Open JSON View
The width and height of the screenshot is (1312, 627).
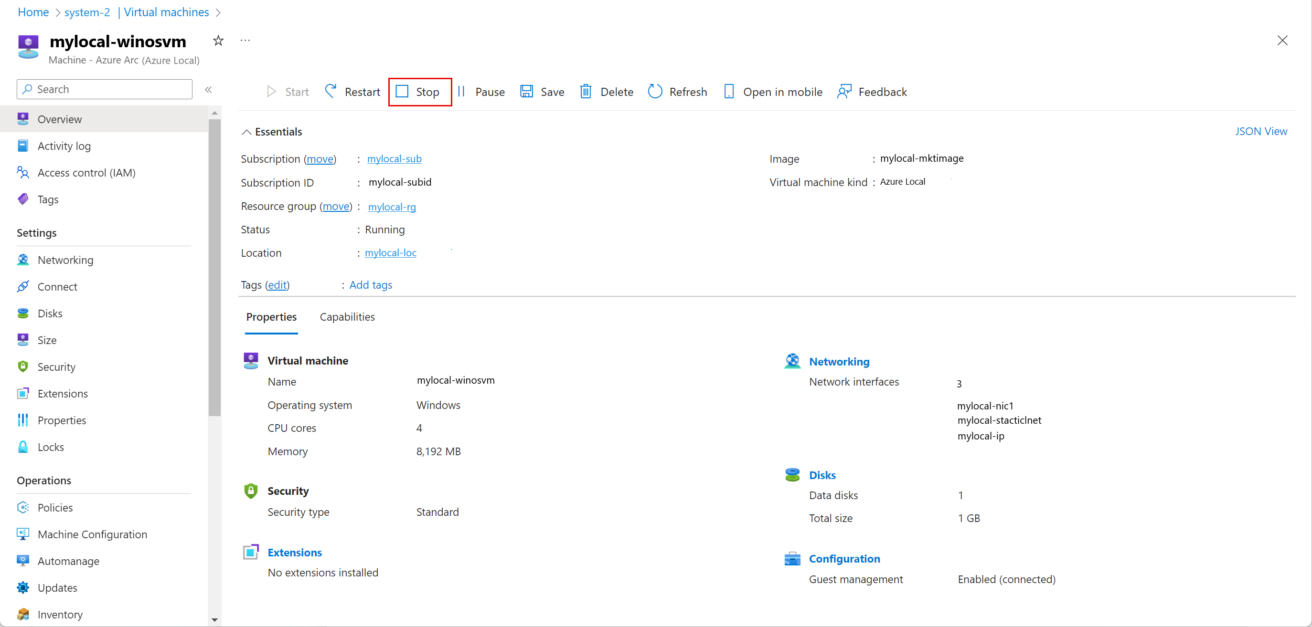(1260, 131)
